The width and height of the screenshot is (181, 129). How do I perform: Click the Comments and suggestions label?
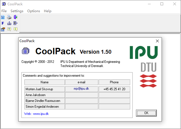tap(54, 75)
